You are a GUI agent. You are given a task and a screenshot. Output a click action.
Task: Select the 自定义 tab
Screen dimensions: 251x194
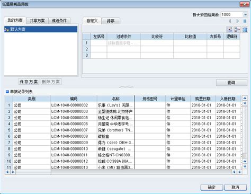[x=92, y=21]
